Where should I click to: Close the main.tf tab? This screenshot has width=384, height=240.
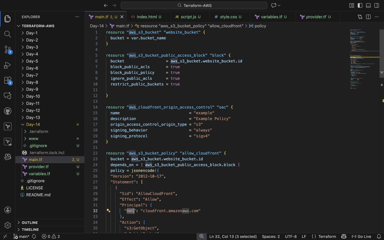click(x=122, y=17)
